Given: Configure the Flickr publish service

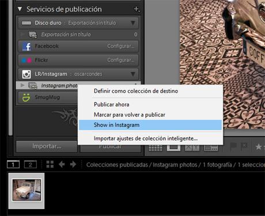Looking at the screenshot, I should (x=120, y=60).
